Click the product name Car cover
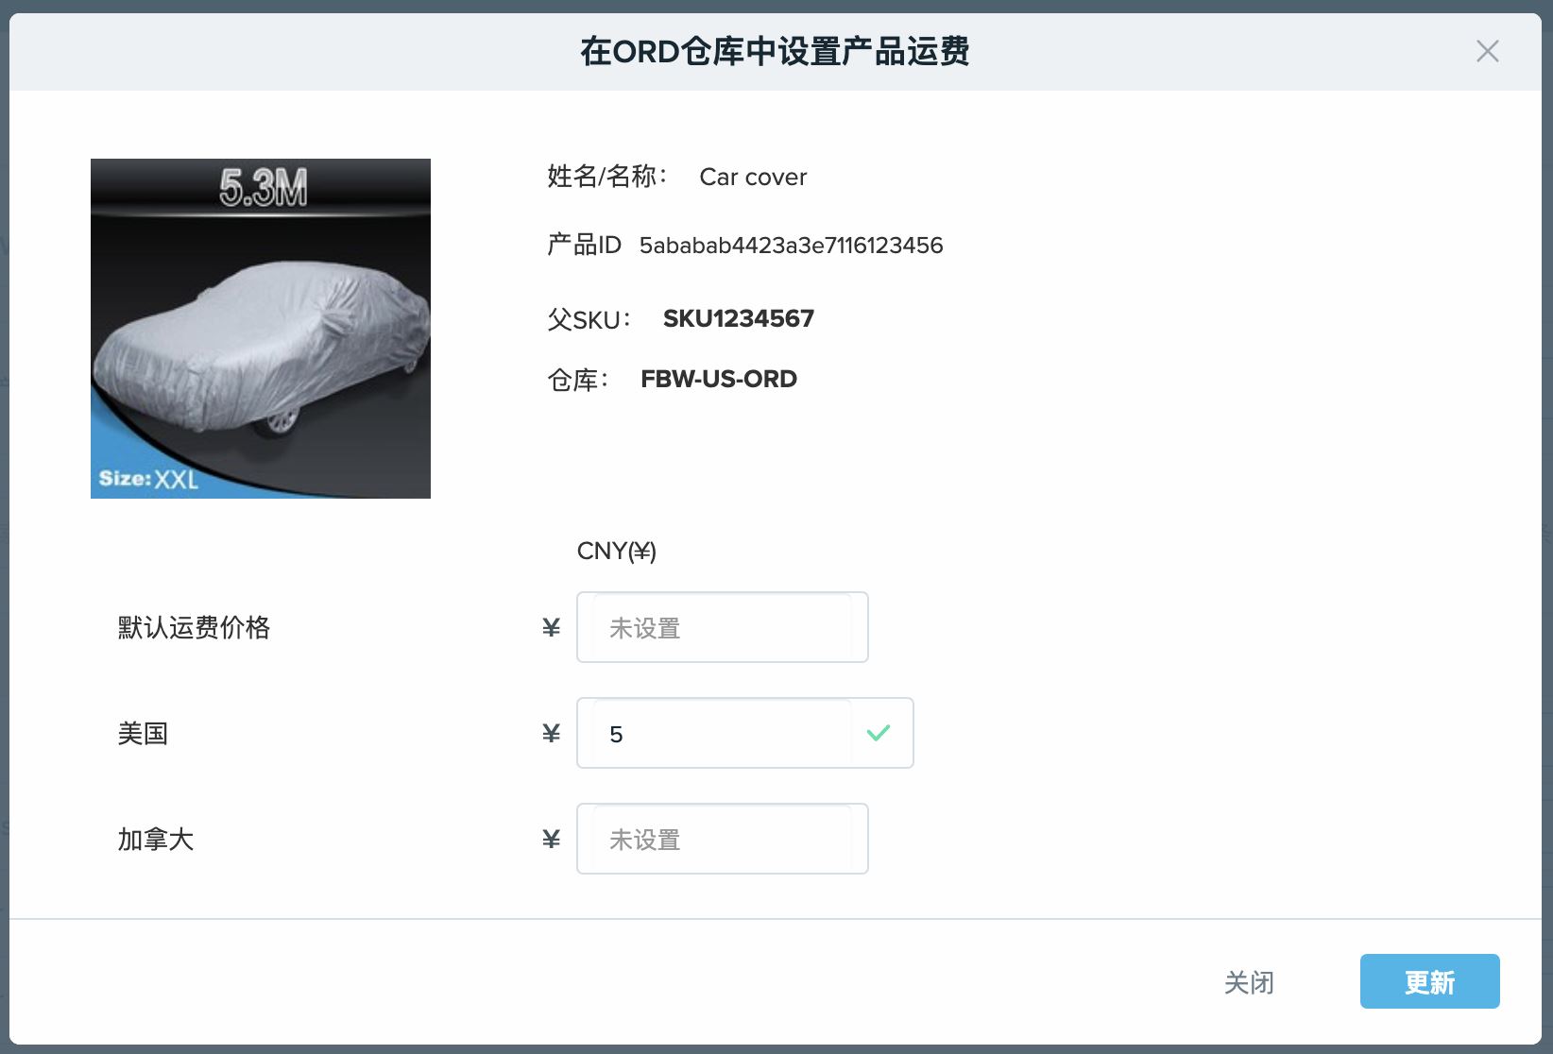Screen dimensions: 1553x1054 click(753, 177)
